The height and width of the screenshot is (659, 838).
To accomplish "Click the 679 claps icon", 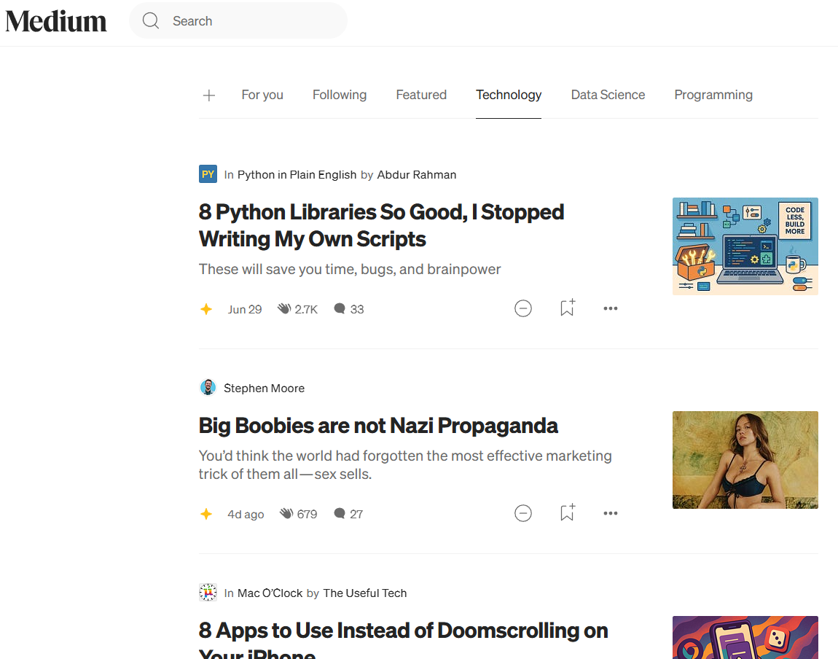I will coord(286,514).
